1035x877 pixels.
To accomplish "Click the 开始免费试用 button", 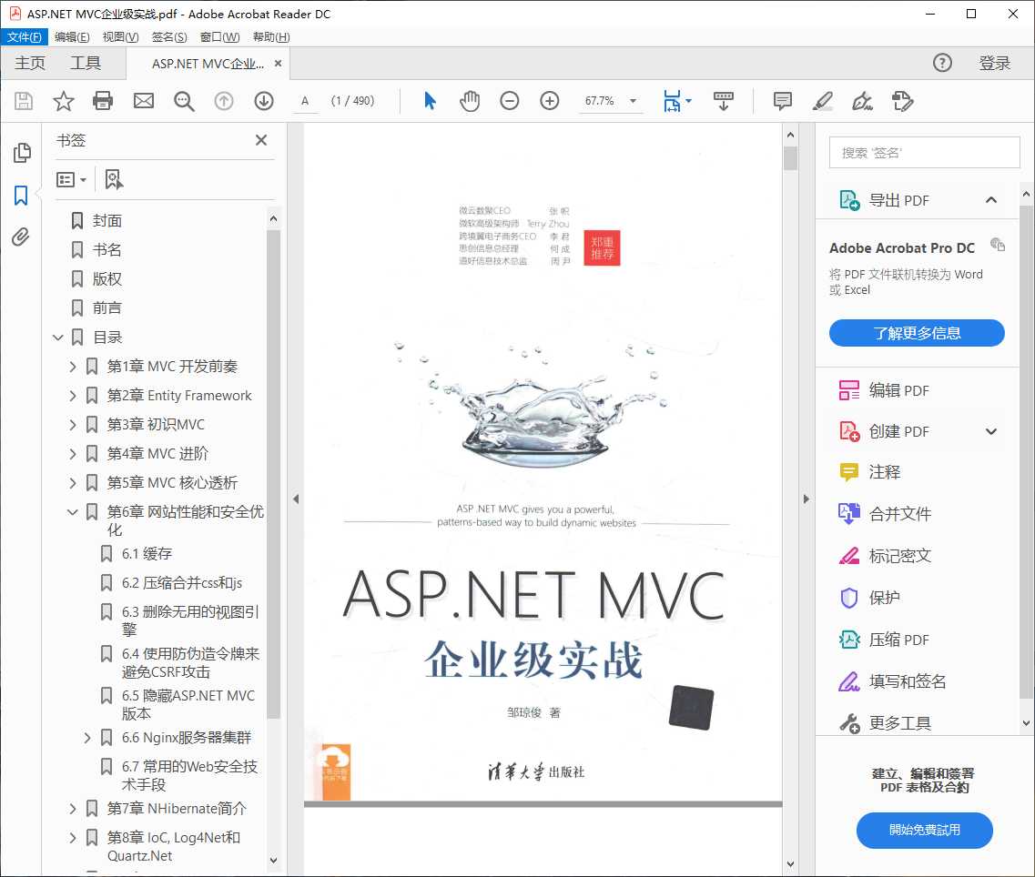I will [x=924, y=831].
